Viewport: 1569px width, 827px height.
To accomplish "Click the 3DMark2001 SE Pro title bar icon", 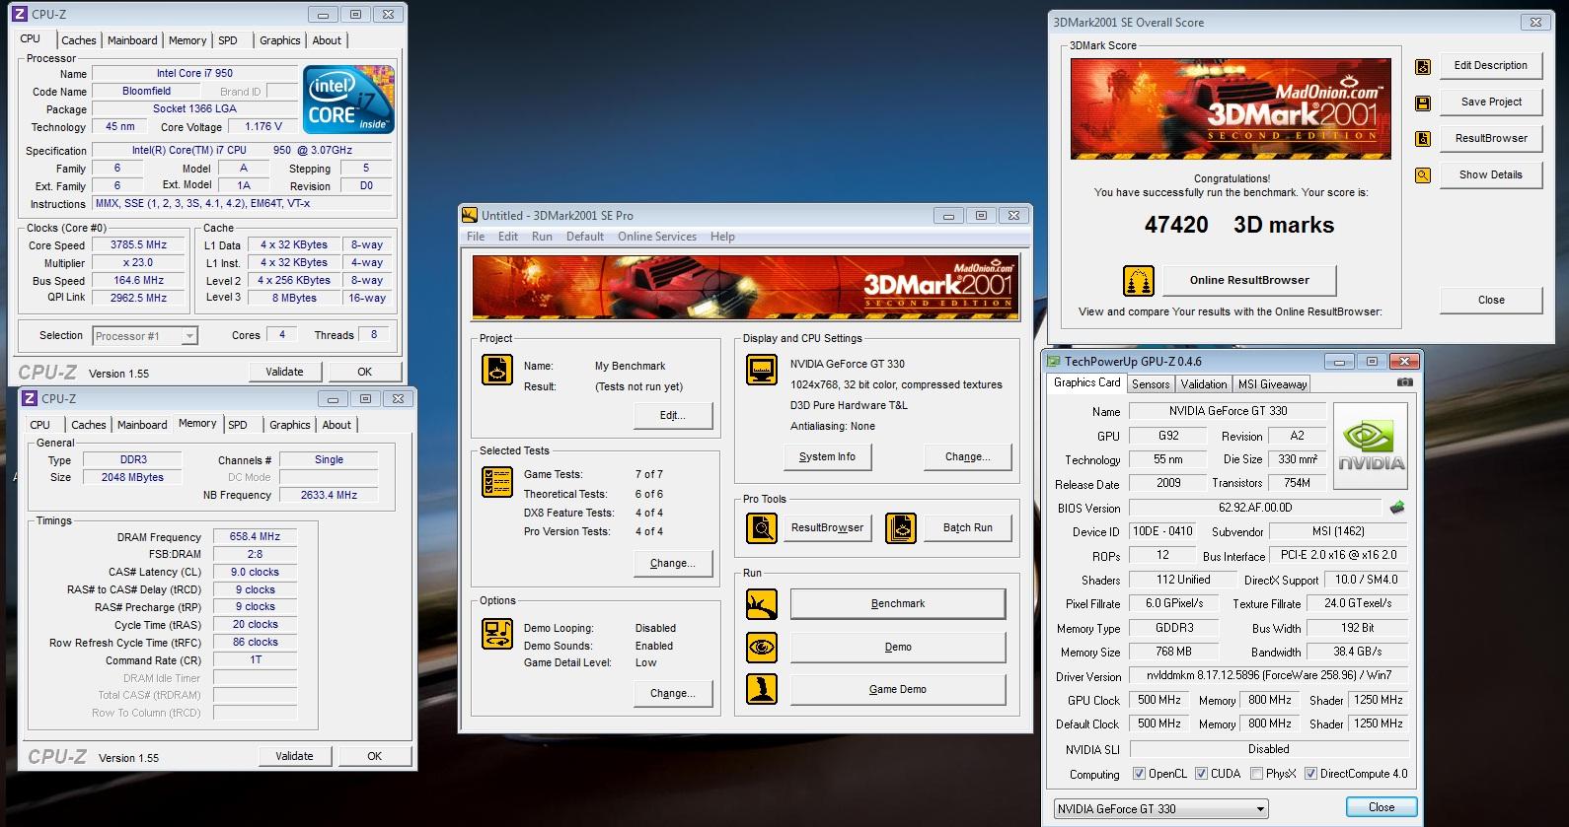I will click(x=471, y=215).
